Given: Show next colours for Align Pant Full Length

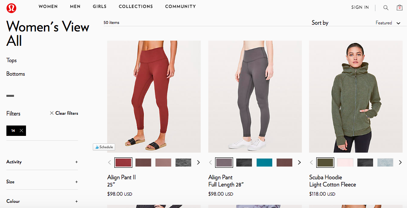Looking at the screenshot, I should (299, 163).
